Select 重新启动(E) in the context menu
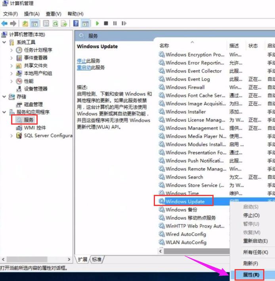275x281 pixels. coord(258,241)
